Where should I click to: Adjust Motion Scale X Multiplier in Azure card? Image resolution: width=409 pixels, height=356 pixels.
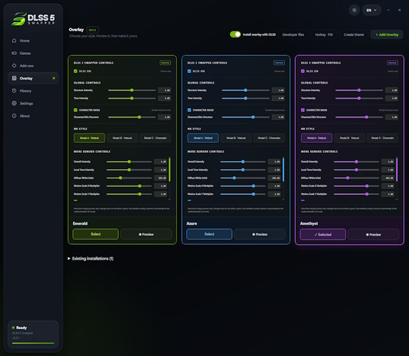(x=243, y=186)
